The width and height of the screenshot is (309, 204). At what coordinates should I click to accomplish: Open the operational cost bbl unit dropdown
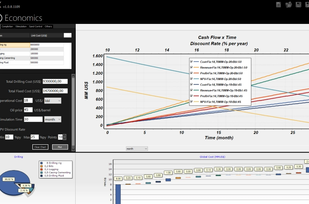tap(53, 100)
